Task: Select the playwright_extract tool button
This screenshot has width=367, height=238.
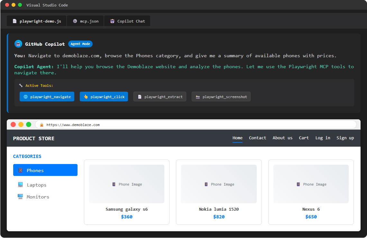Action: pos(160,97)
